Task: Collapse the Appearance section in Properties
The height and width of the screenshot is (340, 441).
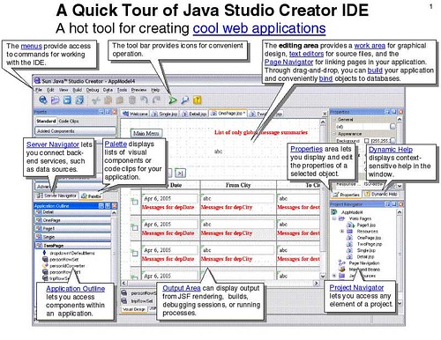Action: point(334,134)
